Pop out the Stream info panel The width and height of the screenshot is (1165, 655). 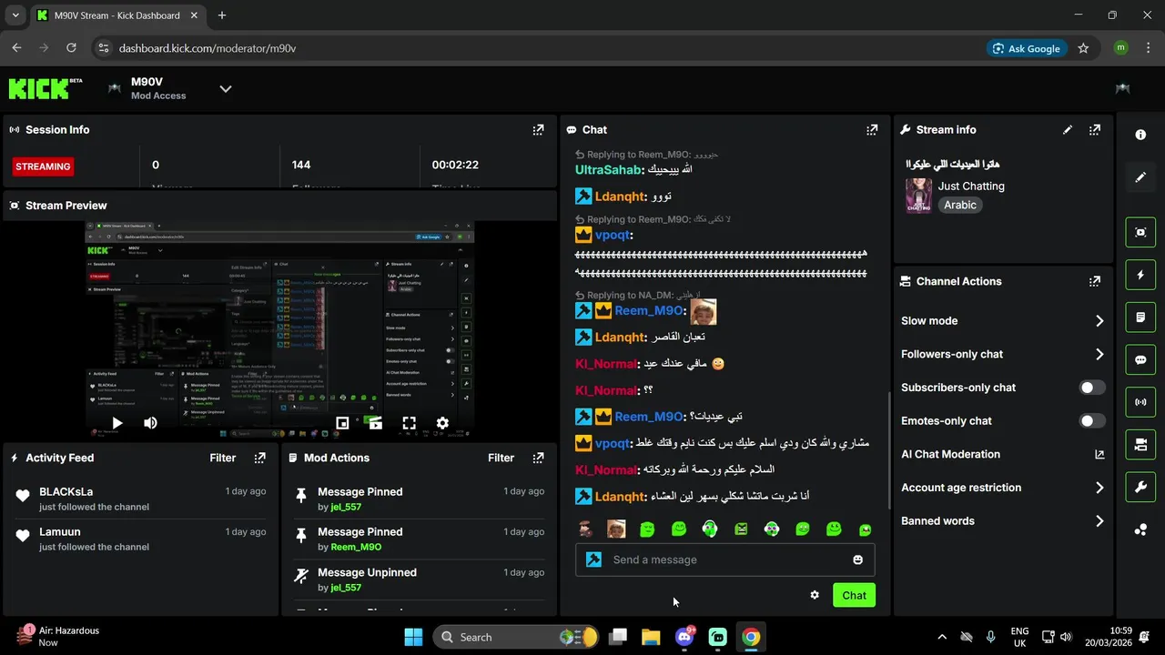[x=1095, y=130]
